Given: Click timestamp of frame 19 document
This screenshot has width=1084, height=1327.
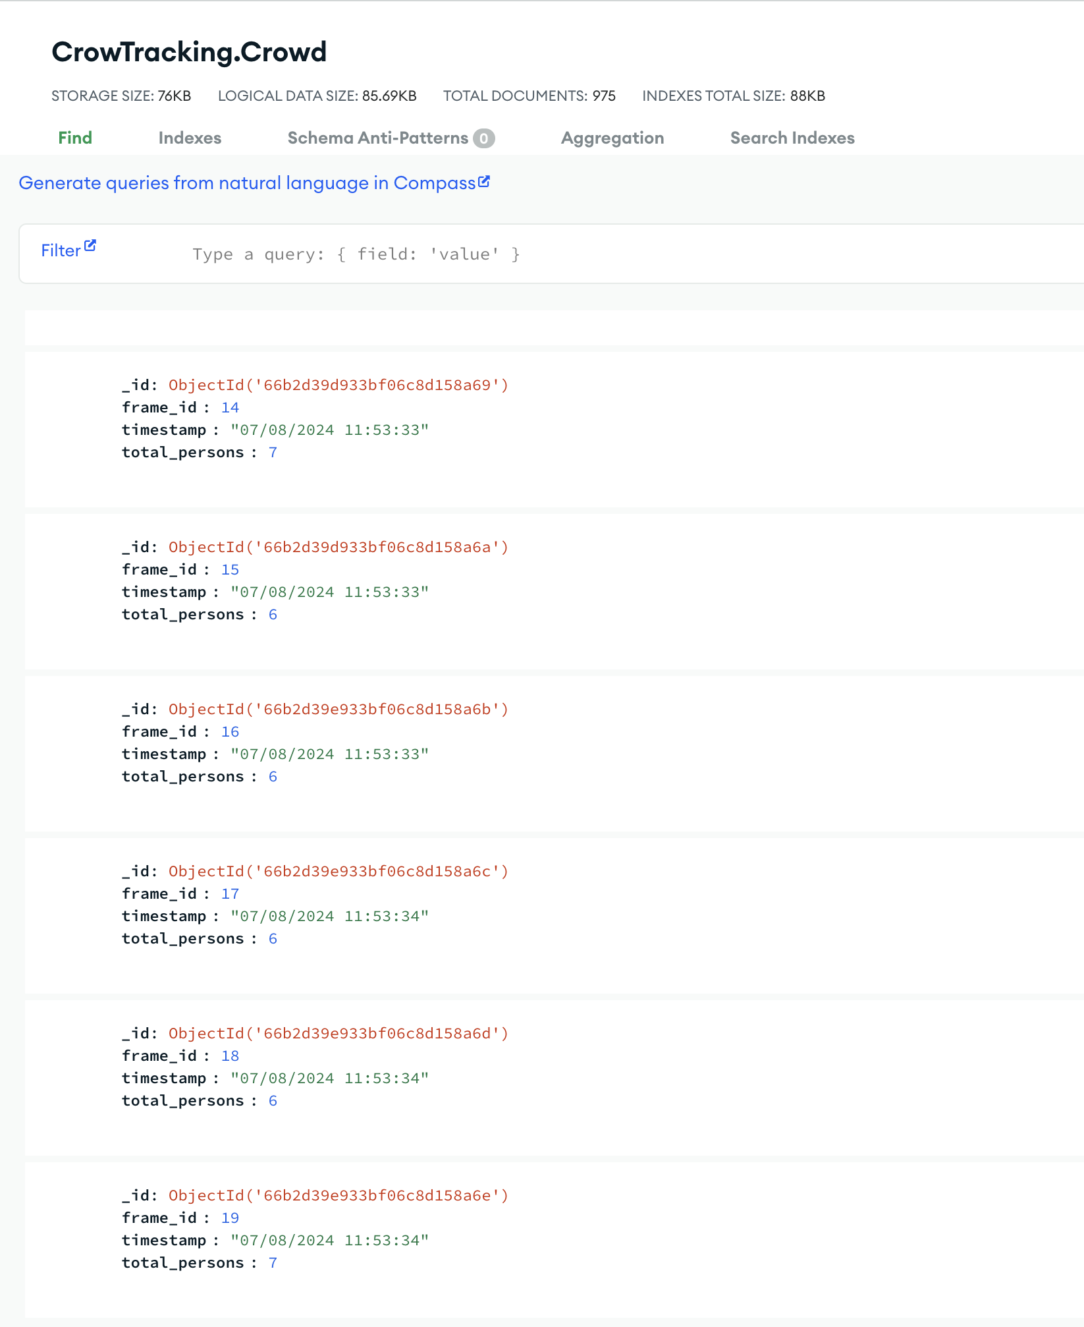Looking at the screenshot, I should point(329,1240).
